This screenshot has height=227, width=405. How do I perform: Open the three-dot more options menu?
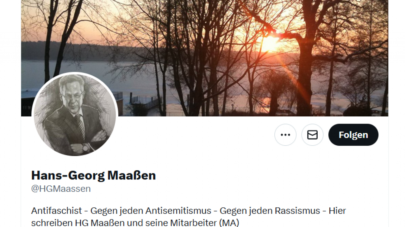coord(285,135)
